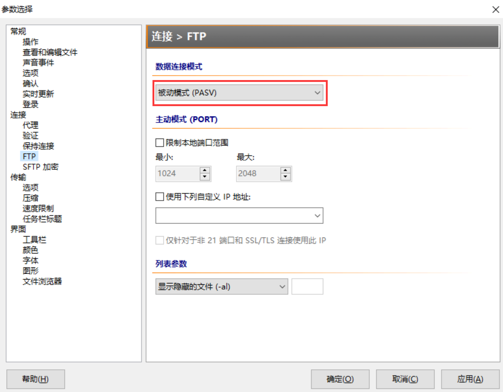Click the 取消(C) button
Image resolution: width=503 pixels, height=392 pixels.
(405, 379)
